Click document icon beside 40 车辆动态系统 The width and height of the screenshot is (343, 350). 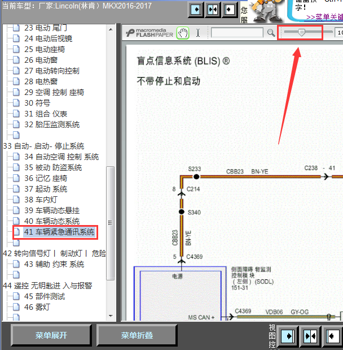(x=16, y=221)
